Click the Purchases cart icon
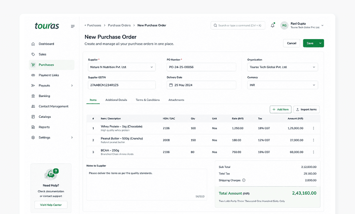This screenshot has width=355, height=214. coord(33,65)
